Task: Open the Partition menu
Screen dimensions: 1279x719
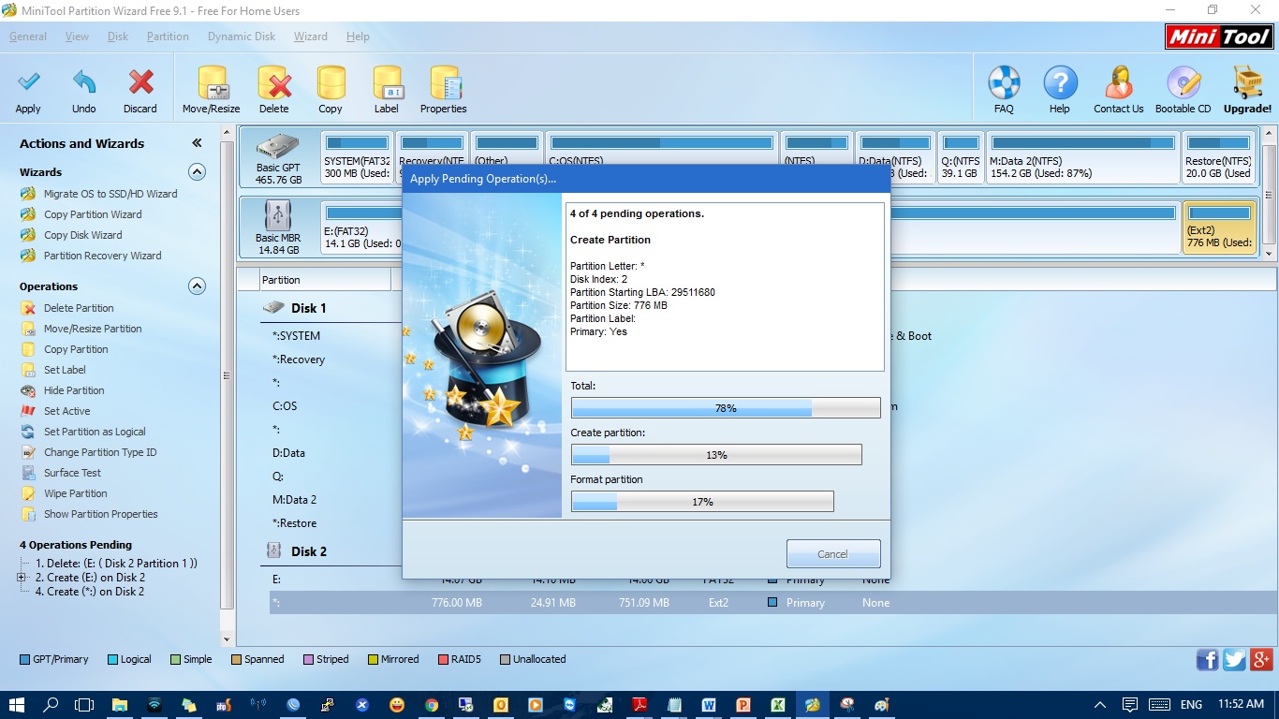Action: [168, 37]
